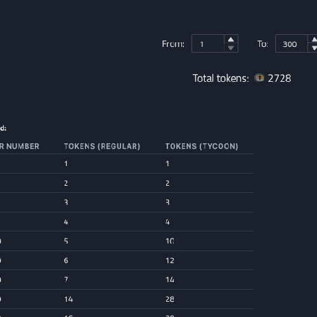Select regular tokens cell showing 5
This screenshot has width=317, height=317.
click(66, 241)
